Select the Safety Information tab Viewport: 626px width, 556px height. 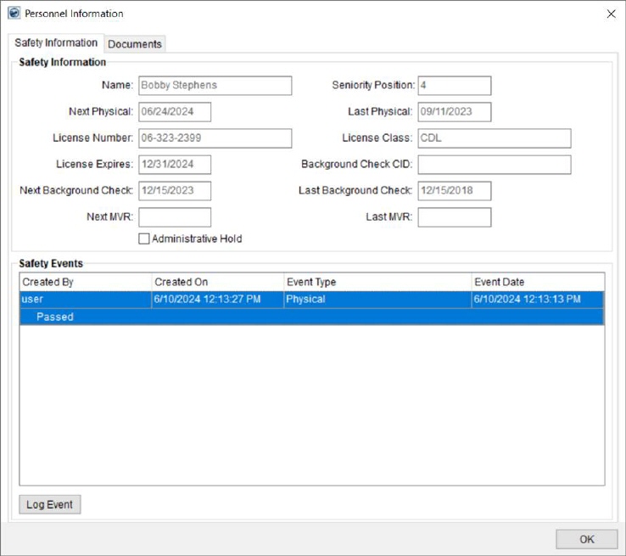tap(56, 42)
